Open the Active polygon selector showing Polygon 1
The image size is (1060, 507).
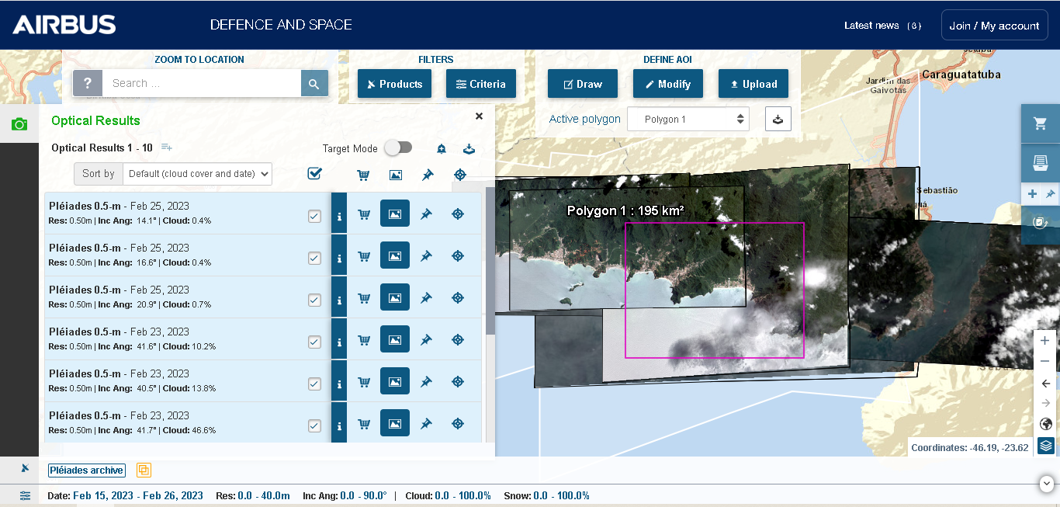[688, 120]
